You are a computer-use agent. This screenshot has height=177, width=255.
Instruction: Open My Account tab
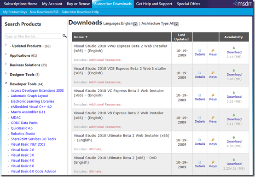tap(52, 4)
